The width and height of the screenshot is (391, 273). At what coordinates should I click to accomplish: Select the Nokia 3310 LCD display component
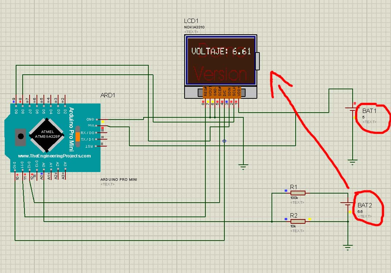[x=221, y=66]
